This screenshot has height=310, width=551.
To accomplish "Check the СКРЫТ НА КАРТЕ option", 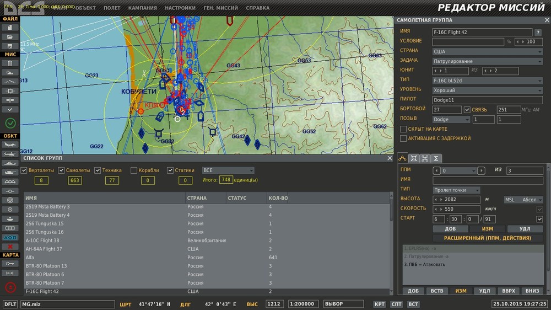I will (x=403, y=129).
